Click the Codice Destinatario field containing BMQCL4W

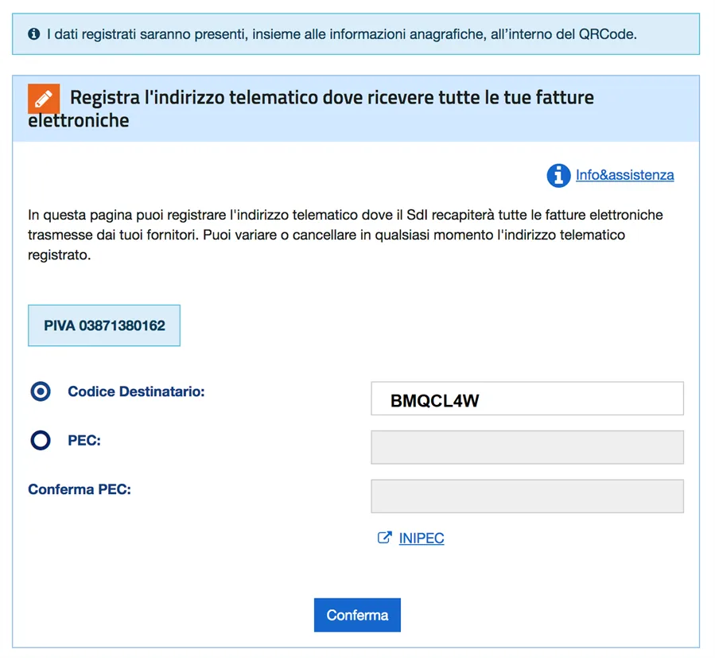[x=527, y=399]
